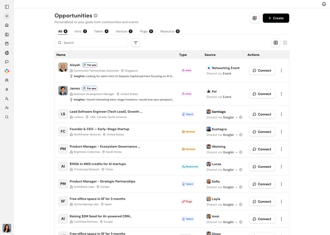Open more options for Layla's office space row
The height and width of the screenshot is (235, 330).
point(281,201)
